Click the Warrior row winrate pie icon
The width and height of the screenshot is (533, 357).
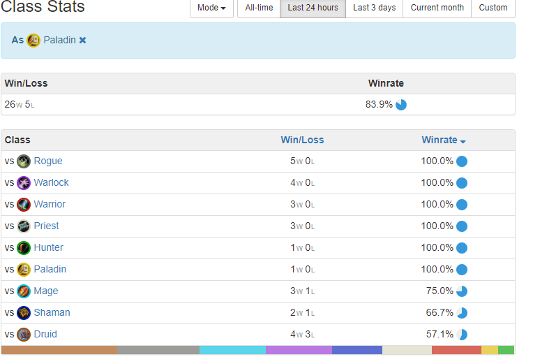(462, 205)
